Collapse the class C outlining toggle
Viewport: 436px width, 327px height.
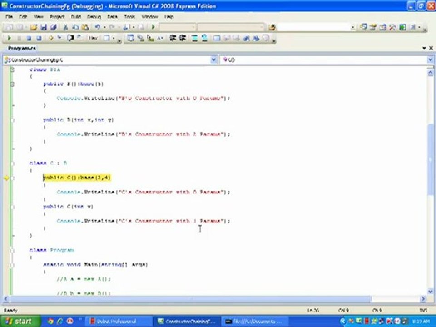pos(12,163)
